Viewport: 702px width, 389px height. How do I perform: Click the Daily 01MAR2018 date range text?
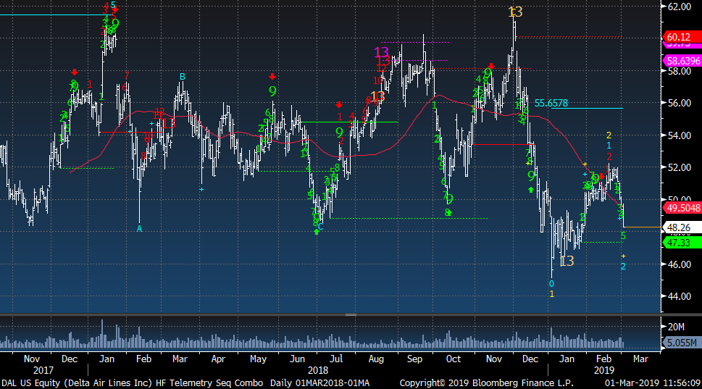319,383
